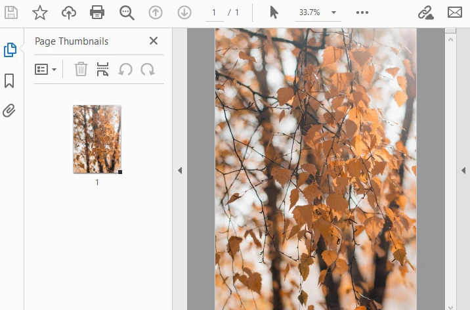Image resolution: width=470 pixels, height=310 pixels.
Task: Choose the Selection arrow tool
Action: pyautogui.click(x=274, y=12)
